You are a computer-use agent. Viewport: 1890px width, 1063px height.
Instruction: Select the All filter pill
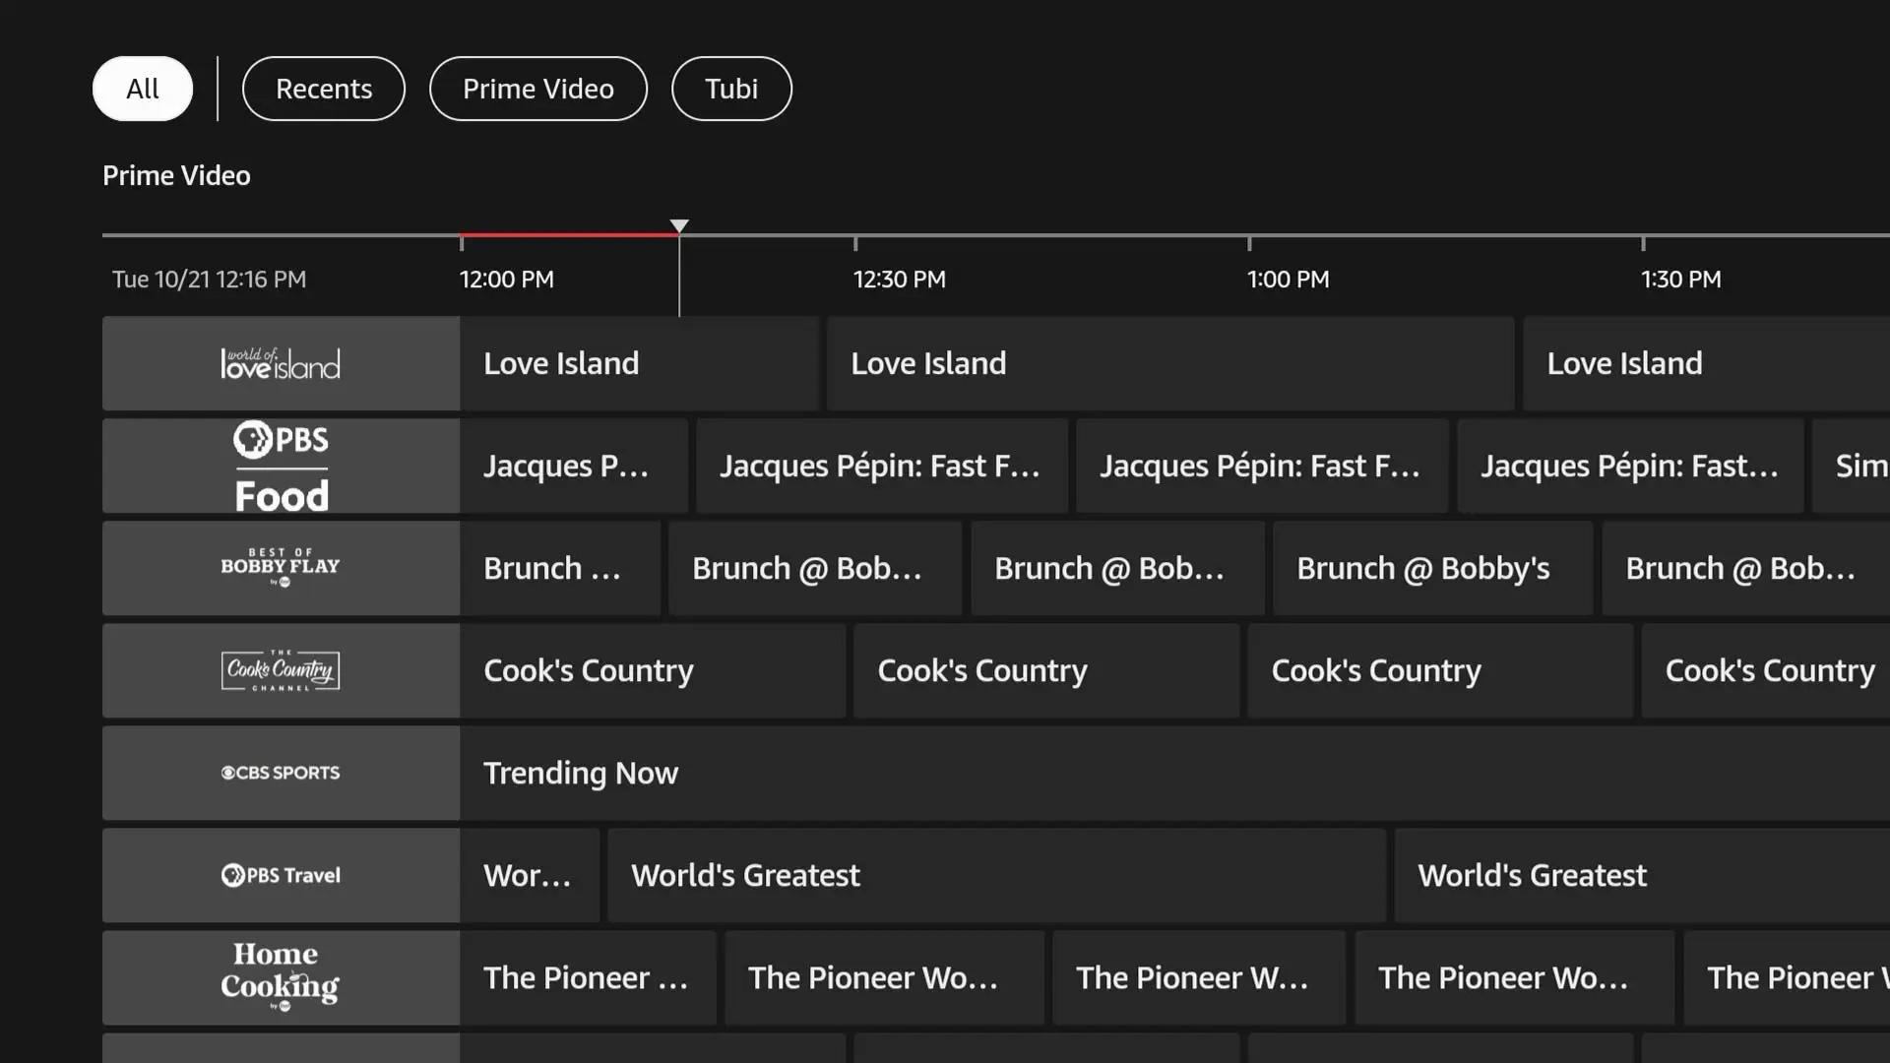pyautogui.click(x=143, y=89)
